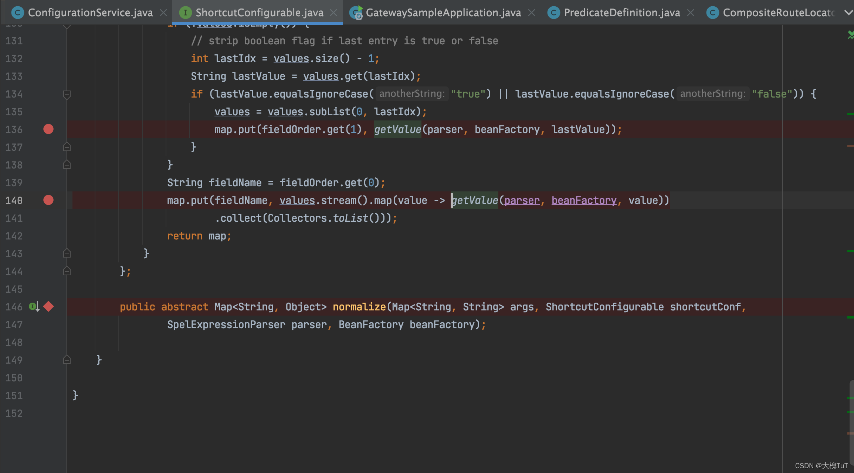
Task: Close the PredicateDefinition.java tab
Action: [690, 13]
